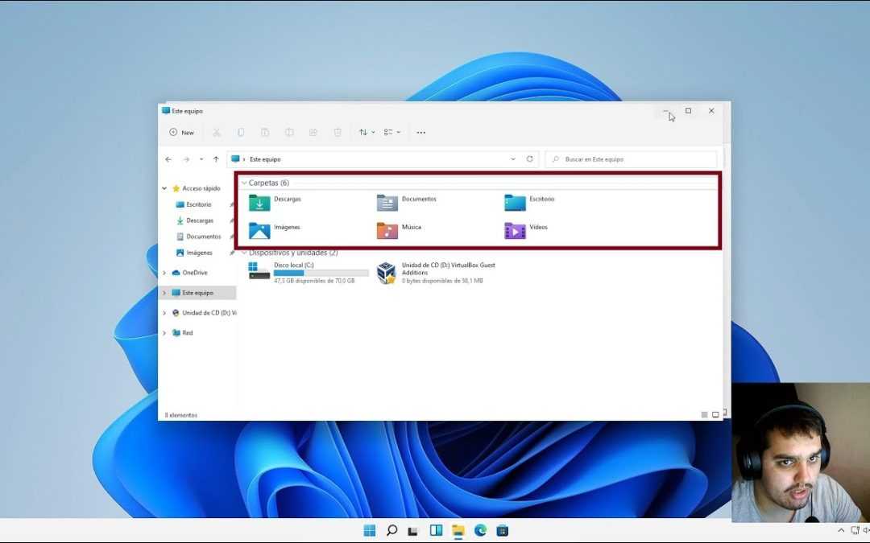Collapse the Acceso rápido tree node
The width and height of the screenshot is (870, 543).
[x=164, y=188]
